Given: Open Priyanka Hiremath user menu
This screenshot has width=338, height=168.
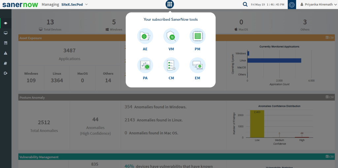Looking at the screenshot, I should click(318, 4).
